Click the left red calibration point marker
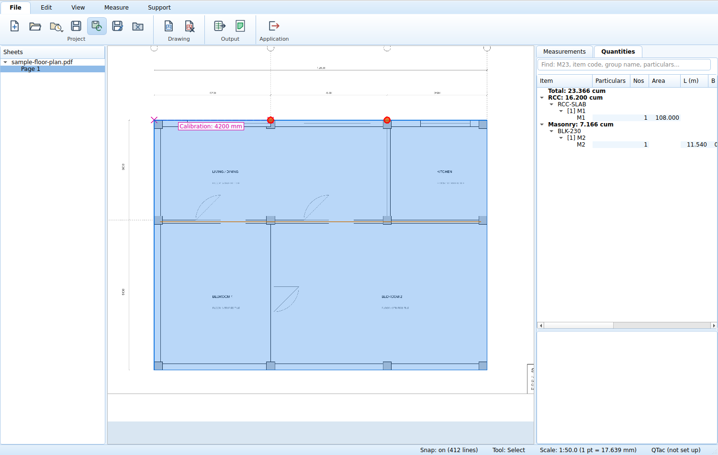This screenshot has height=455, width=718. [x=270, y=120]
